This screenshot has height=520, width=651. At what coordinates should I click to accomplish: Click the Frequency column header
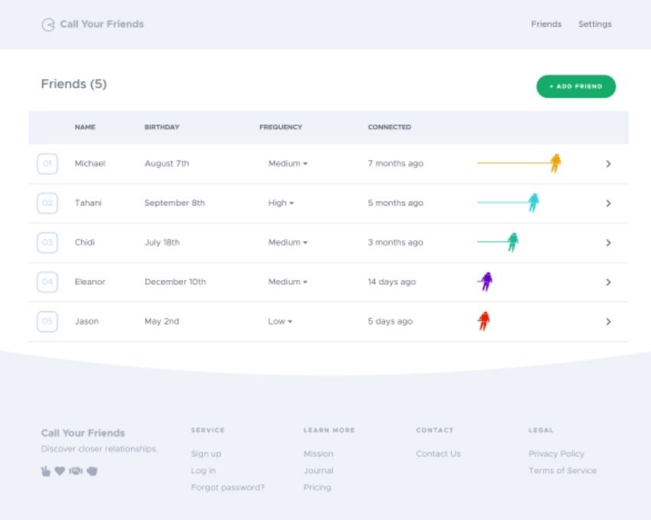pos(281,127)
